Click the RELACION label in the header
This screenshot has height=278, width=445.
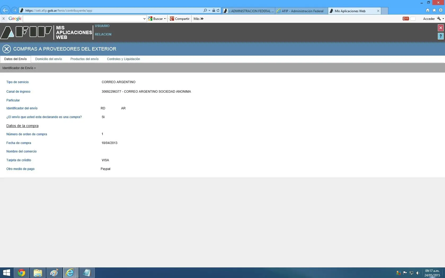103,34
